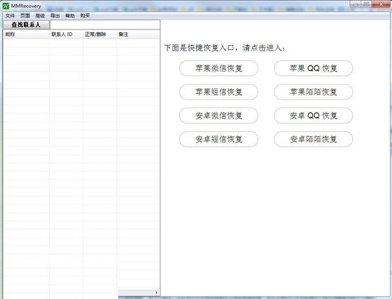The height and width of the screenshot is (299, 392).
Task: Open the 页面 menu
Action: point(25,16)
